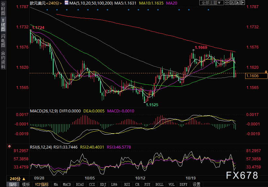
Task: Apply the CCI indicator
Action: point(92,184)
